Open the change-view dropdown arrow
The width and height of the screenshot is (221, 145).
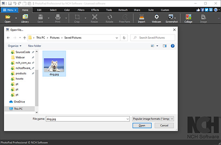tap(157, 46)
